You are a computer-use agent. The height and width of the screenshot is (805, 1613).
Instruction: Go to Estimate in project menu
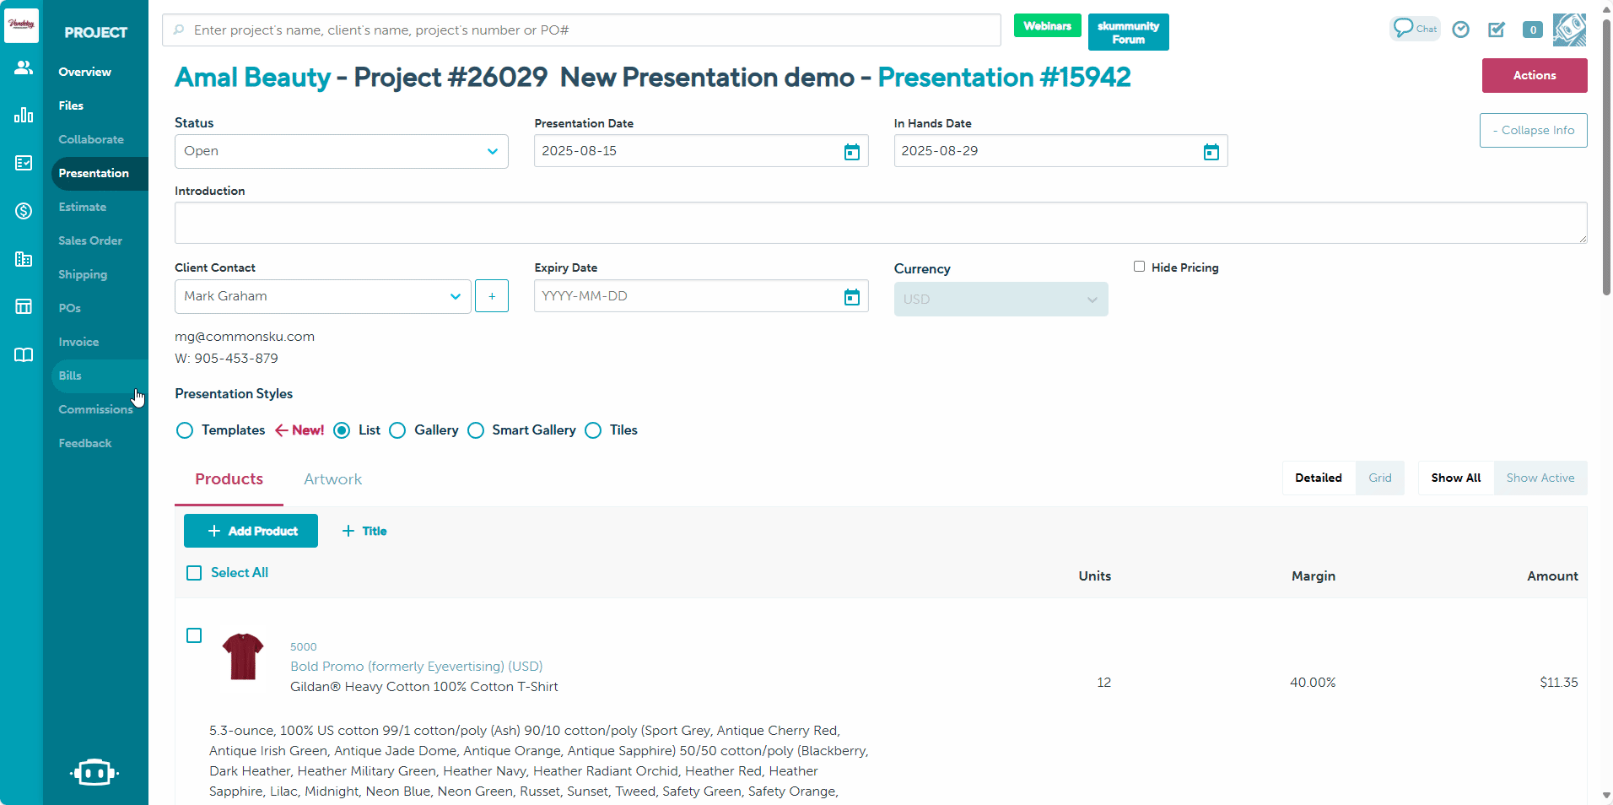pos(83,207)
